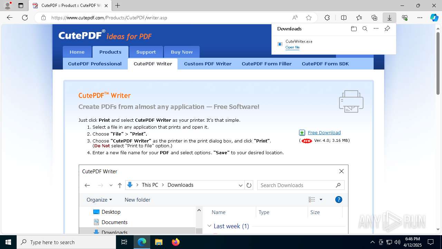Click the Free Download link

pyautogui.click(x=324, y=133)
